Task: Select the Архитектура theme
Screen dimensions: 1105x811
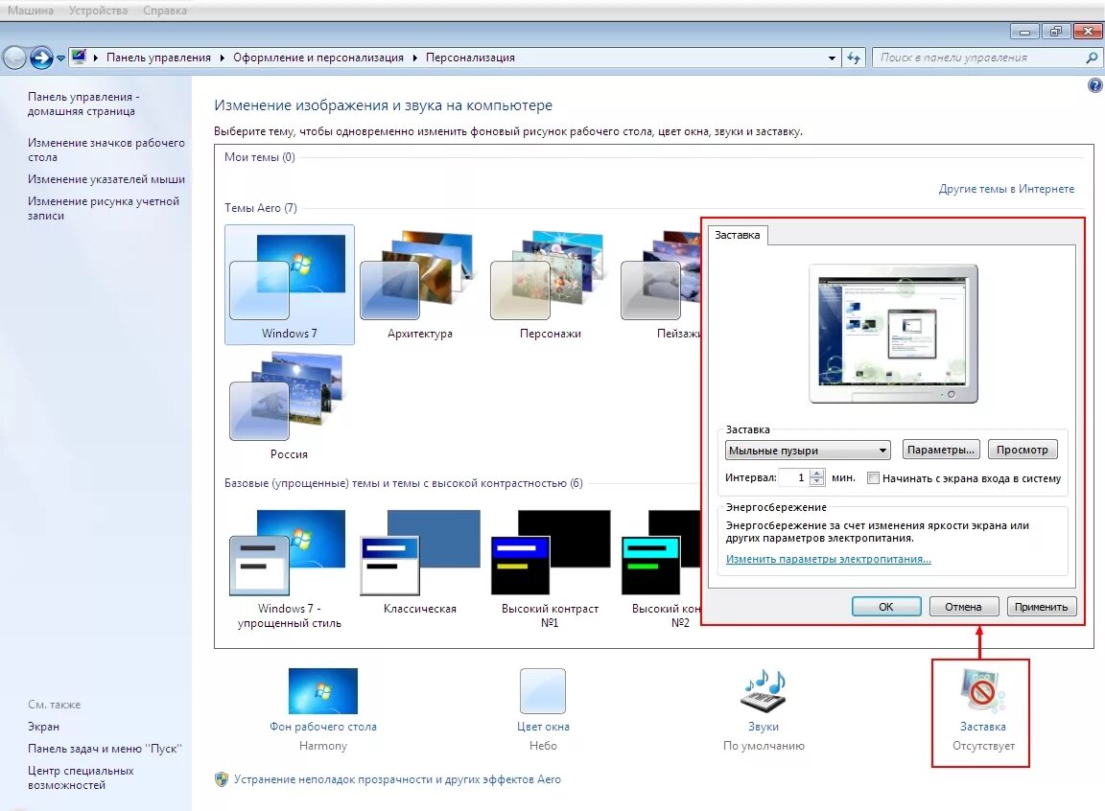Action: coord(419,285)
